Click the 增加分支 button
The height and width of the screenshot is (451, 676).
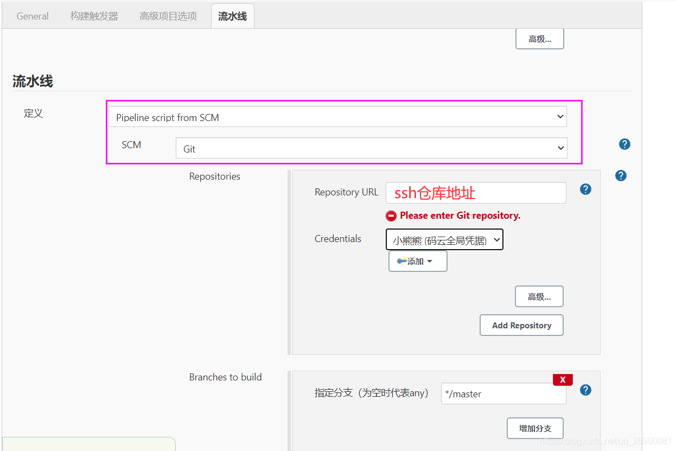click(535, 428)
